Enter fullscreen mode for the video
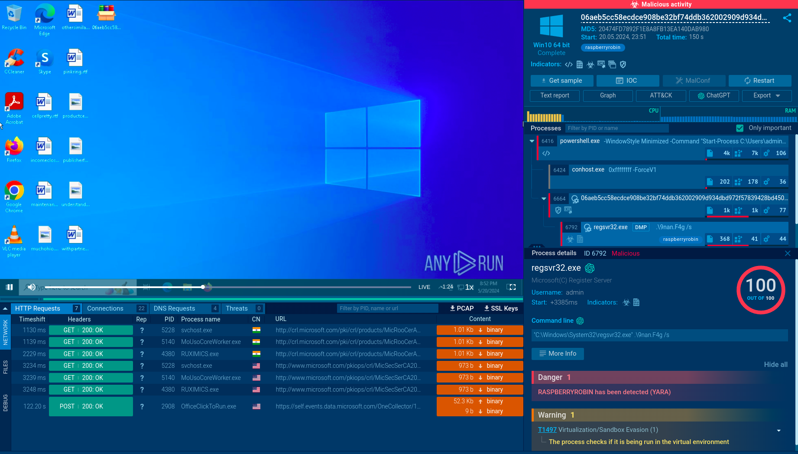 click(511, 287)
